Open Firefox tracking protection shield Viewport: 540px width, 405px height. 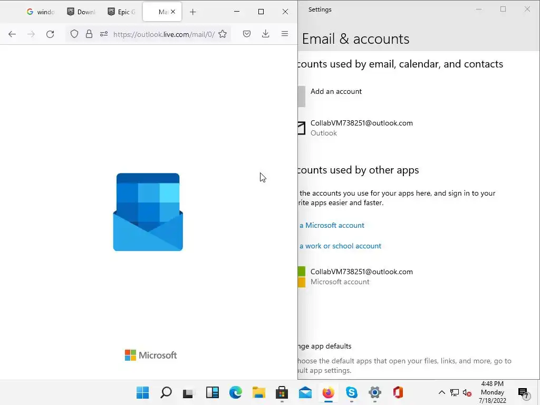[74, 34]
